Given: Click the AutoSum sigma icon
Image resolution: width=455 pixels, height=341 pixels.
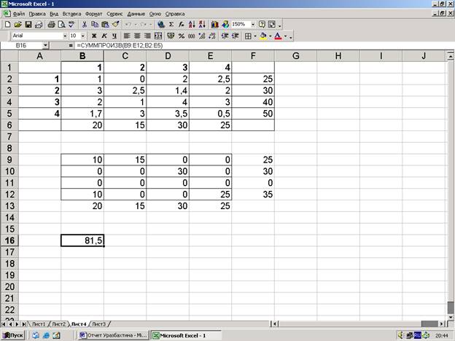Looking at the screenshot, I should click(171, 24).
